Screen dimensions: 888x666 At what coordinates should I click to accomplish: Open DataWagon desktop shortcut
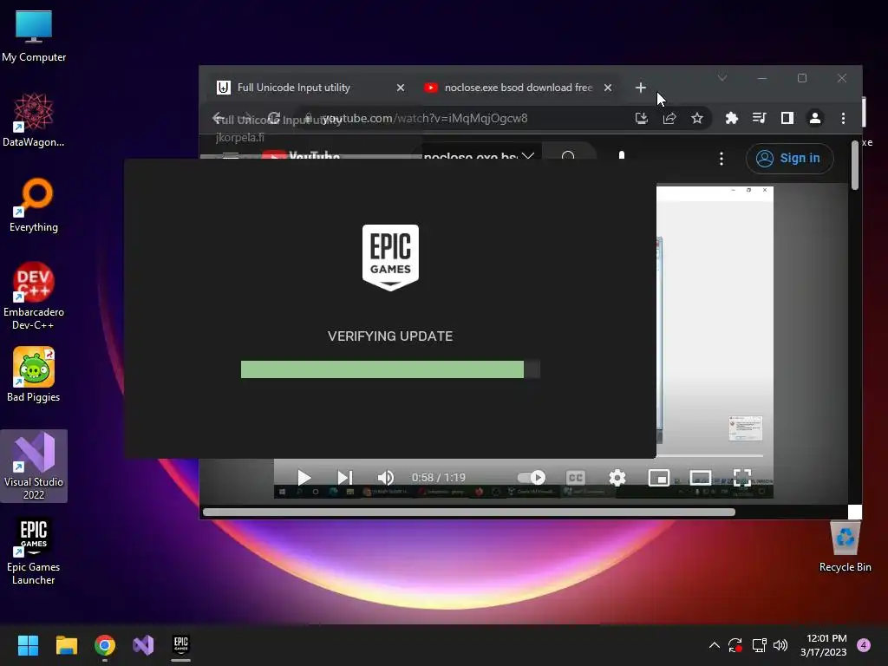pos(34,120)
